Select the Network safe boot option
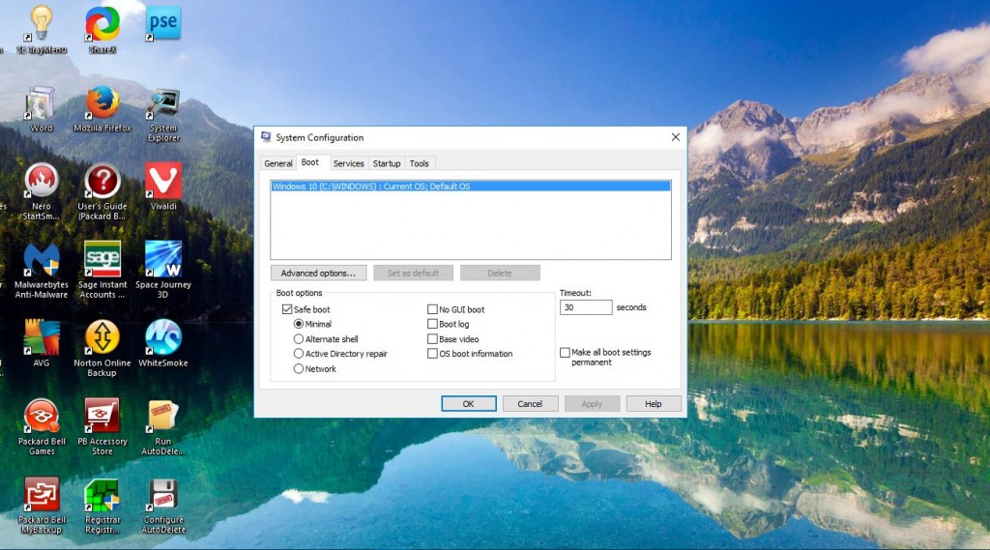 click(299, 369)
